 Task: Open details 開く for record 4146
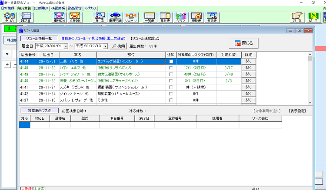pyautogui.click(x=249, y=81)
